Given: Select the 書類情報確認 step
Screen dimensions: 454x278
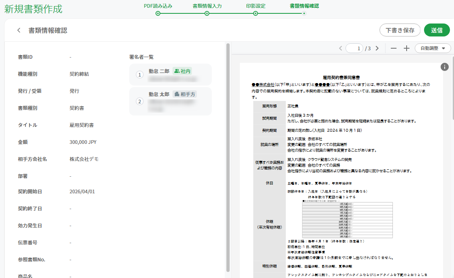Looking at the screenshot, I should (304, 6).
